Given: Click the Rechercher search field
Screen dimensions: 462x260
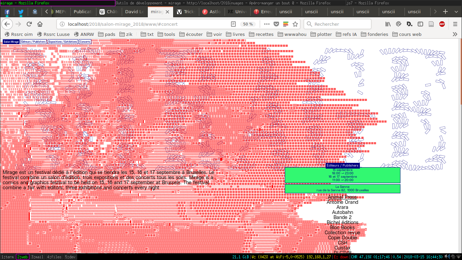Looking at the screenshot, I should (338, 24).
